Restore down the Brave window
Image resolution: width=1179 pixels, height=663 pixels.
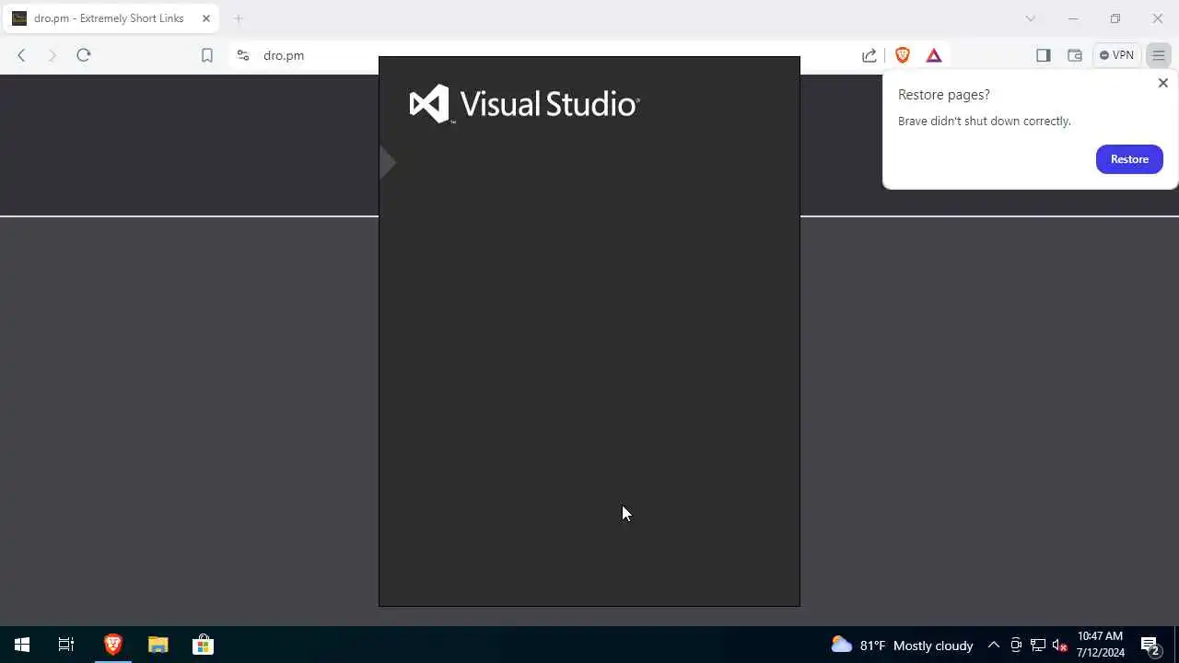(x=1115, y=18)
